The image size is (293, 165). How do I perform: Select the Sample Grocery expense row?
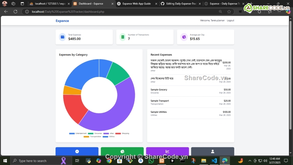[190, 91]
